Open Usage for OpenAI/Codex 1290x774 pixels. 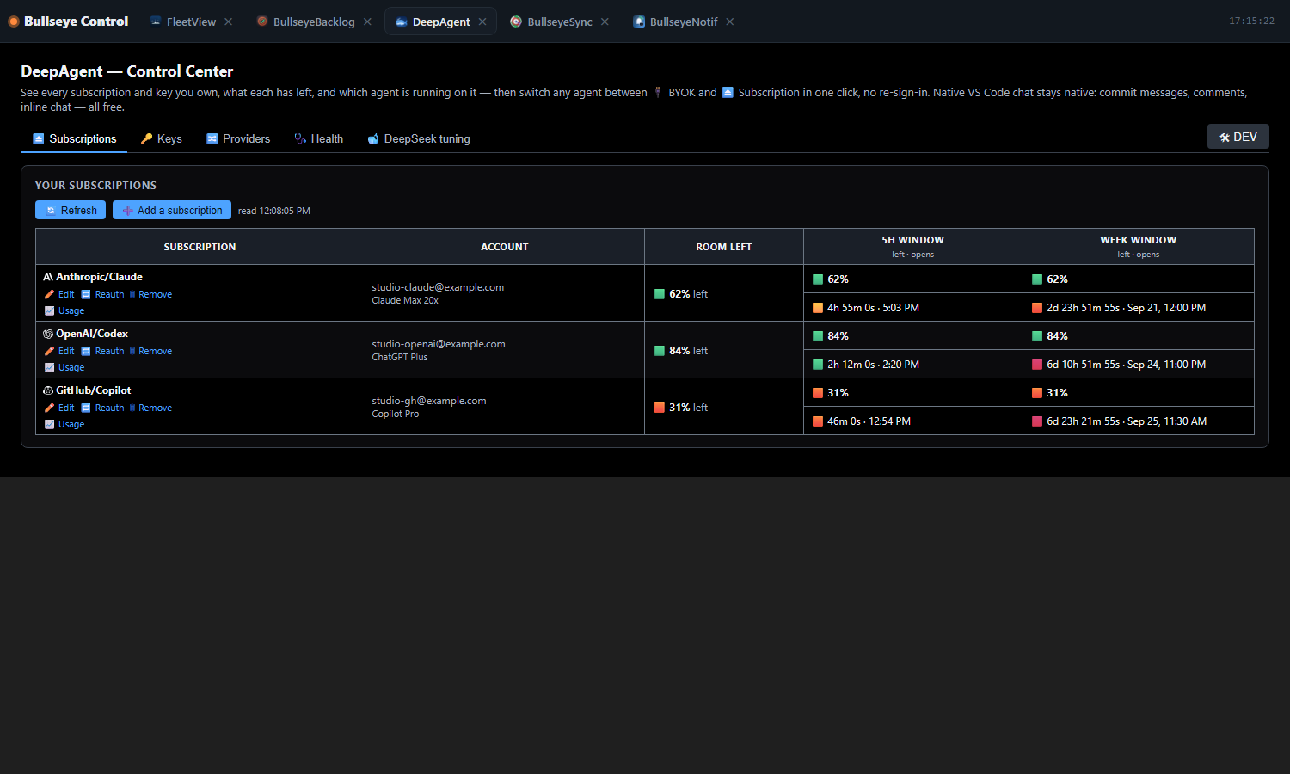click(64, 367)
